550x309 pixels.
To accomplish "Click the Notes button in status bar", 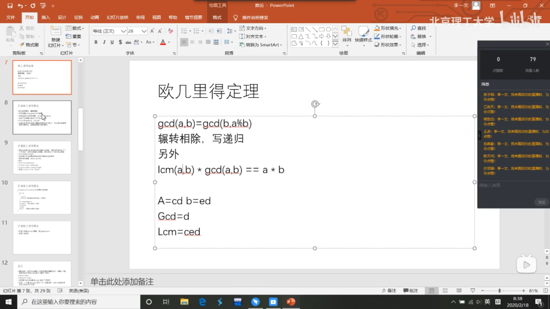I will click(389, 291).
